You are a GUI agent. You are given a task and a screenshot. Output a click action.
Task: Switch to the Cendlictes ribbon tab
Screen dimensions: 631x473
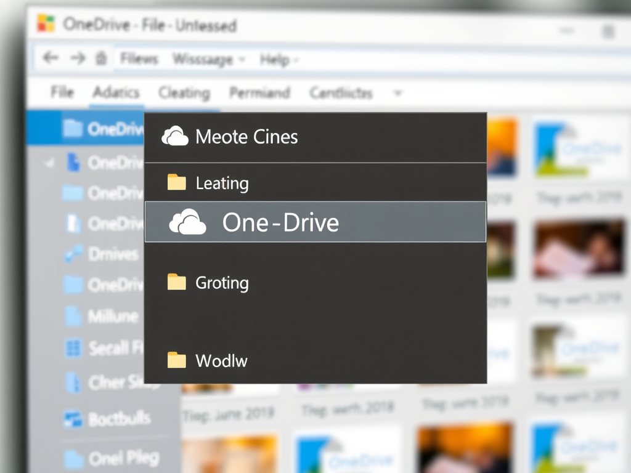click(x=341, y=94)
